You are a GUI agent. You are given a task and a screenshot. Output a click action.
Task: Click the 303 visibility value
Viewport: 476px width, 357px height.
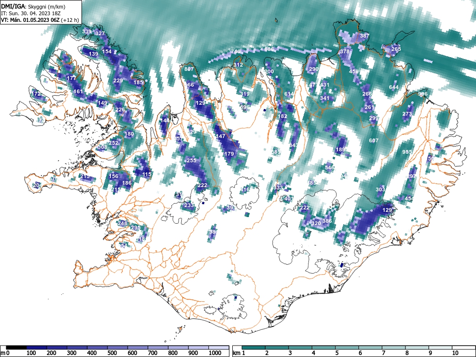click(x=380, y=189)
